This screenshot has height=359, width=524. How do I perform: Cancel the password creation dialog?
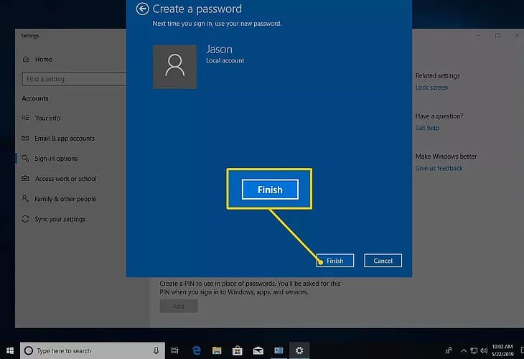pyautogui.click(x=383, y=261)
